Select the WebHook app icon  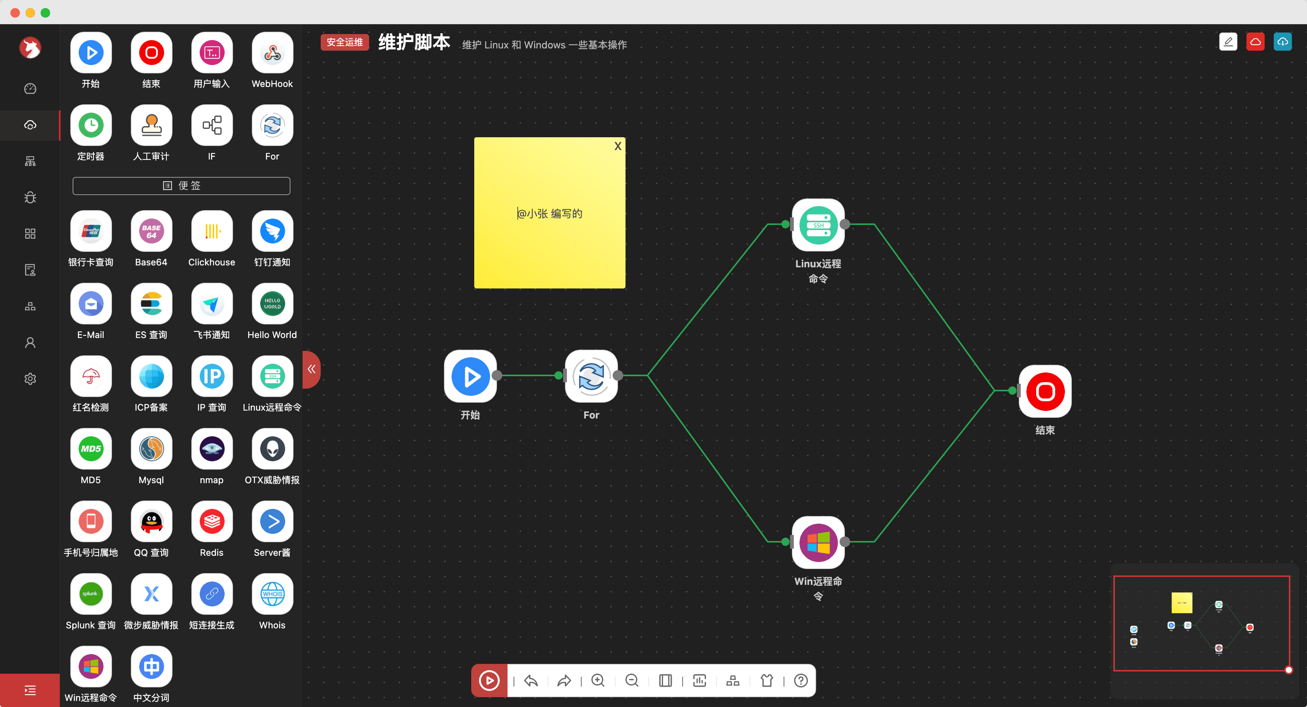(x=272, y=53)
